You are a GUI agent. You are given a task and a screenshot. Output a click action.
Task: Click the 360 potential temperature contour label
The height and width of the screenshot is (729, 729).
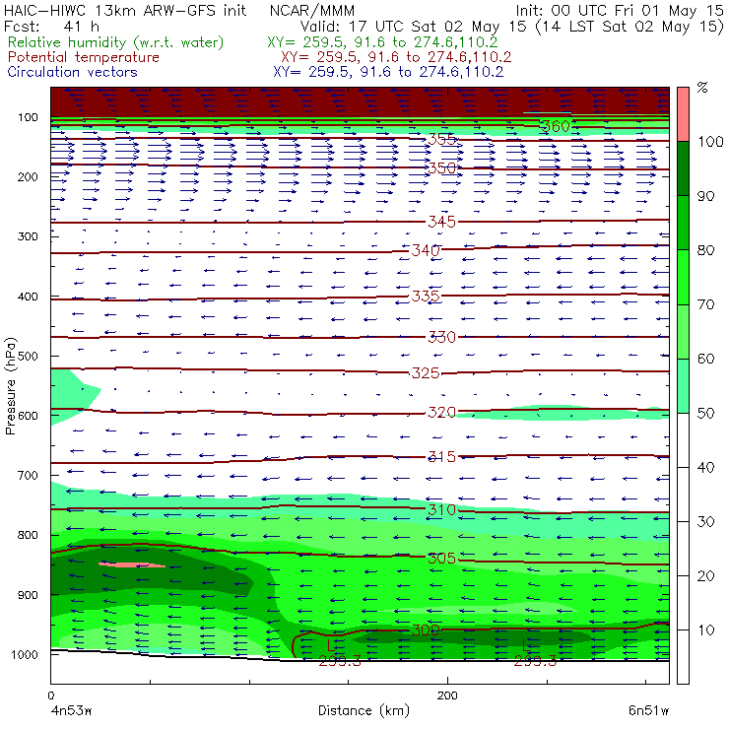click(x=555, y=126)
